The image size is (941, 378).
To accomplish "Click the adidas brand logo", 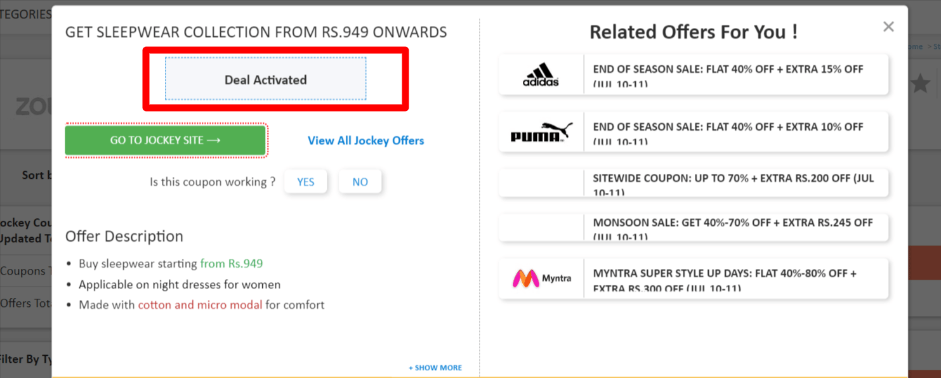I will [x=540, y=72].
